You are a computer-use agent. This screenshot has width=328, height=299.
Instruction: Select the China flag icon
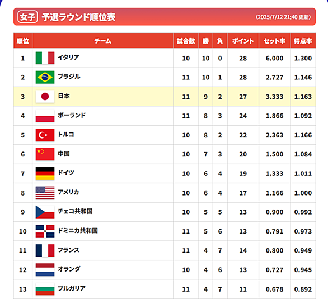point(45,154)
